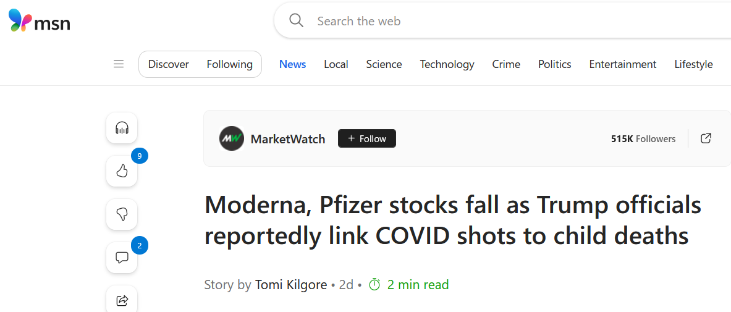Share the article using share icon
This screenshot has height=312, width=731.
pyautogui.click(x=122, y=300)
